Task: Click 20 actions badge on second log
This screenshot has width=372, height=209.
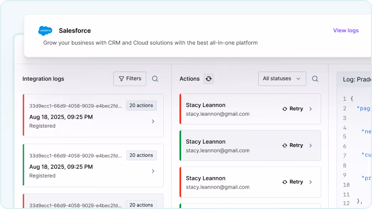Action: tap(141, 155)
